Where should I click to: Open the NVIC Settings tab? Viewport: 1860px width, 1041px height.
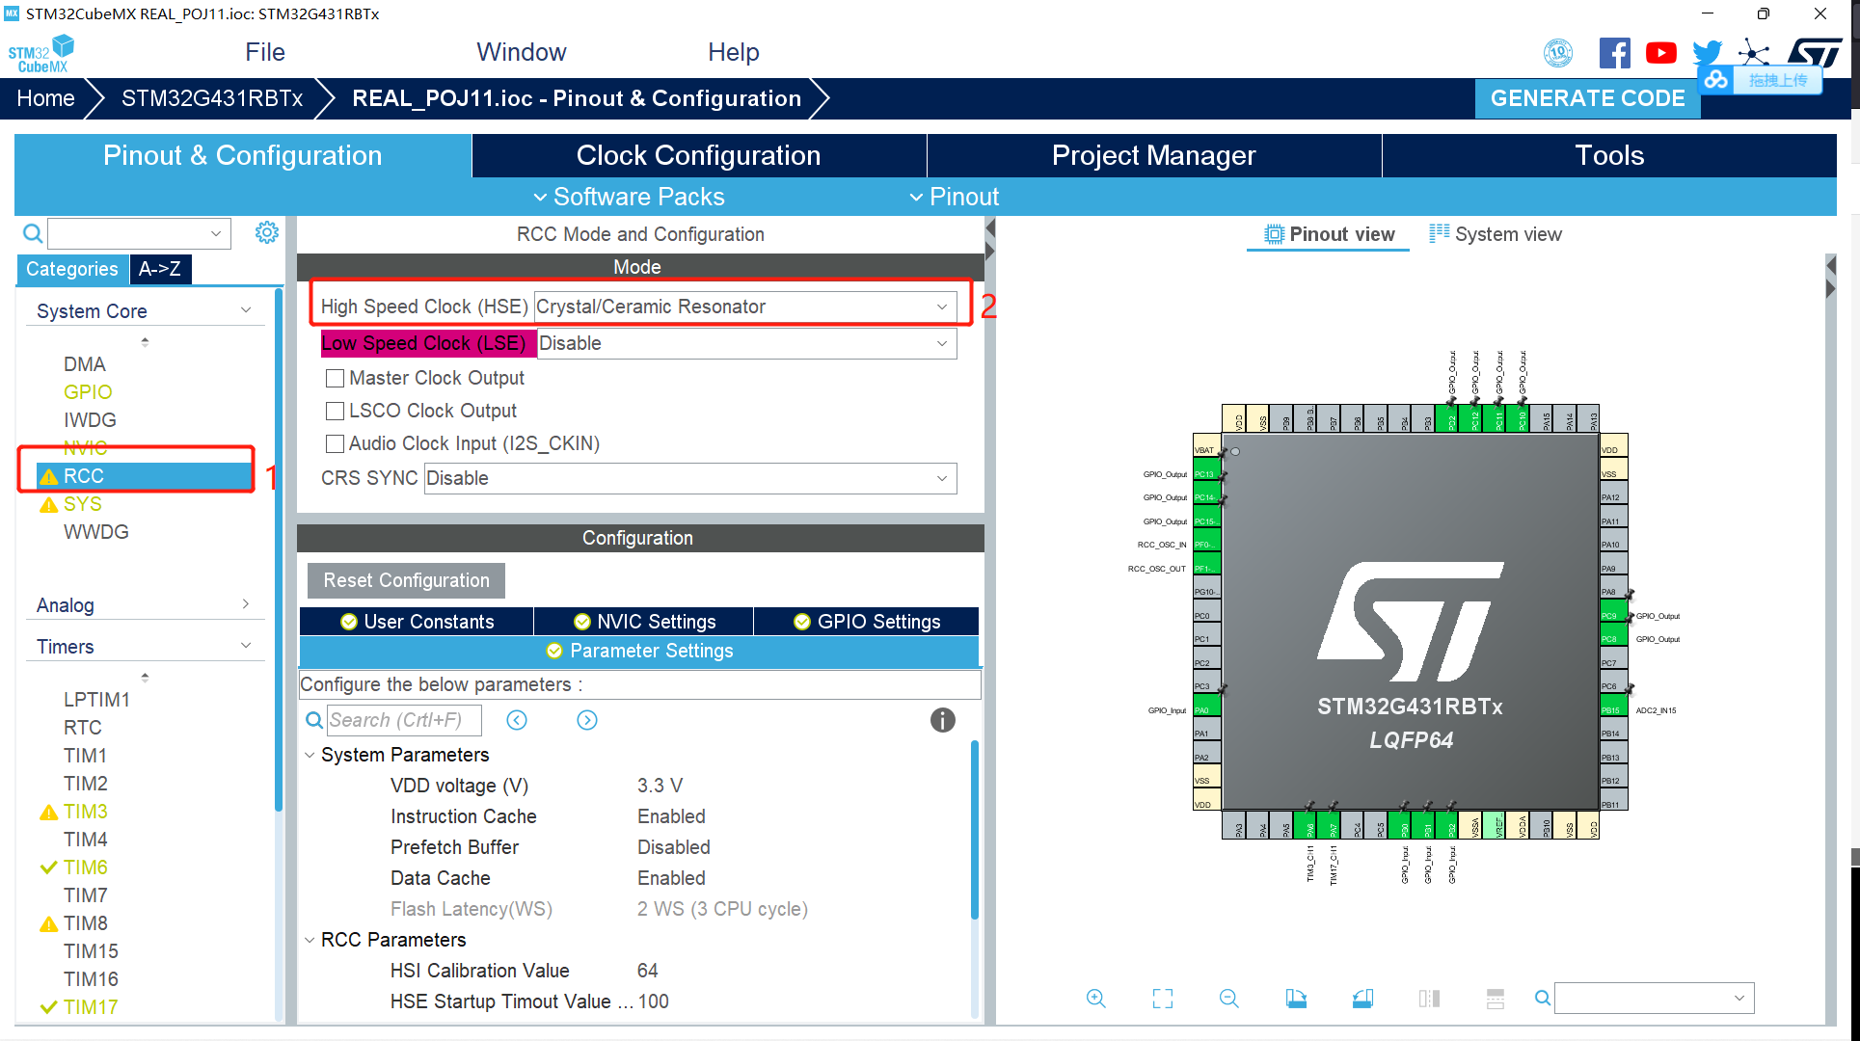644,622
